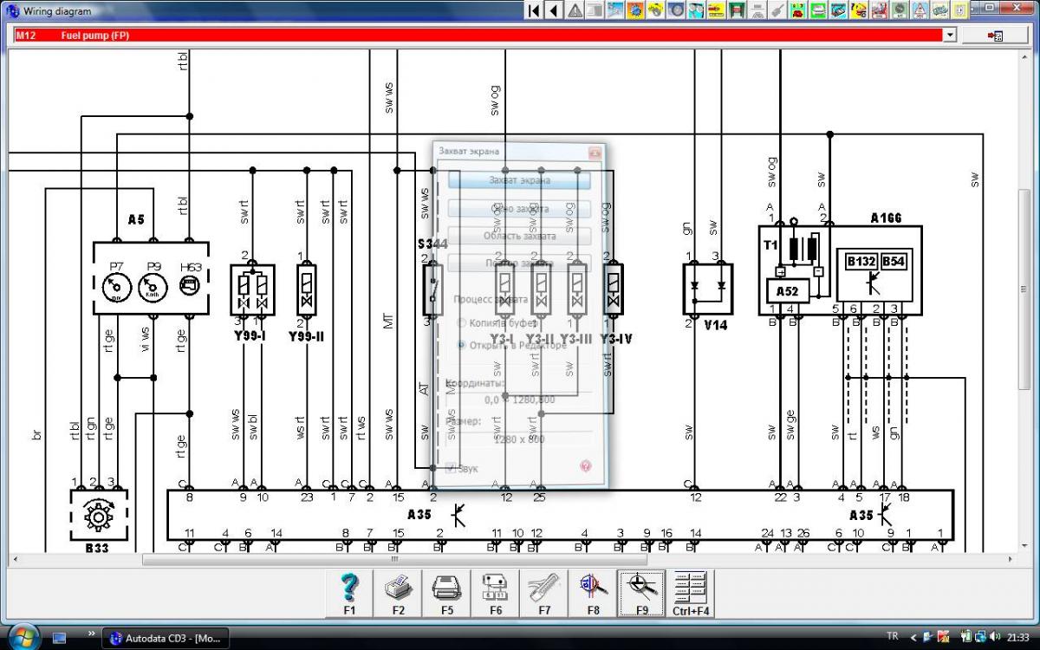1040x650 pixels.
Task: Click the grey wrench toolbar icon
Action: tap(777, 10)
